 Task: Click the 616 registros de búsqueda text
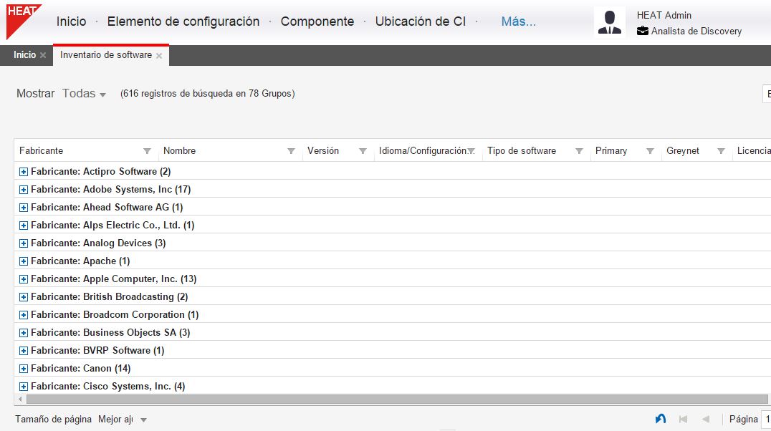208,93
